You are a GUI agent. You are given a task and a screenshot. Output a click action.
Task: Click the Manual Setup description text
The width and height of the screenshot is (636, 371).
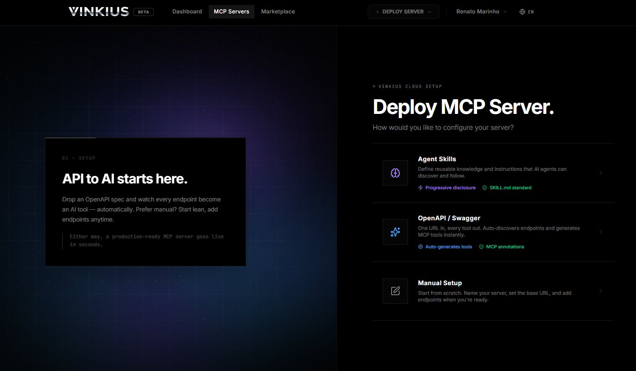coord(495,296)
